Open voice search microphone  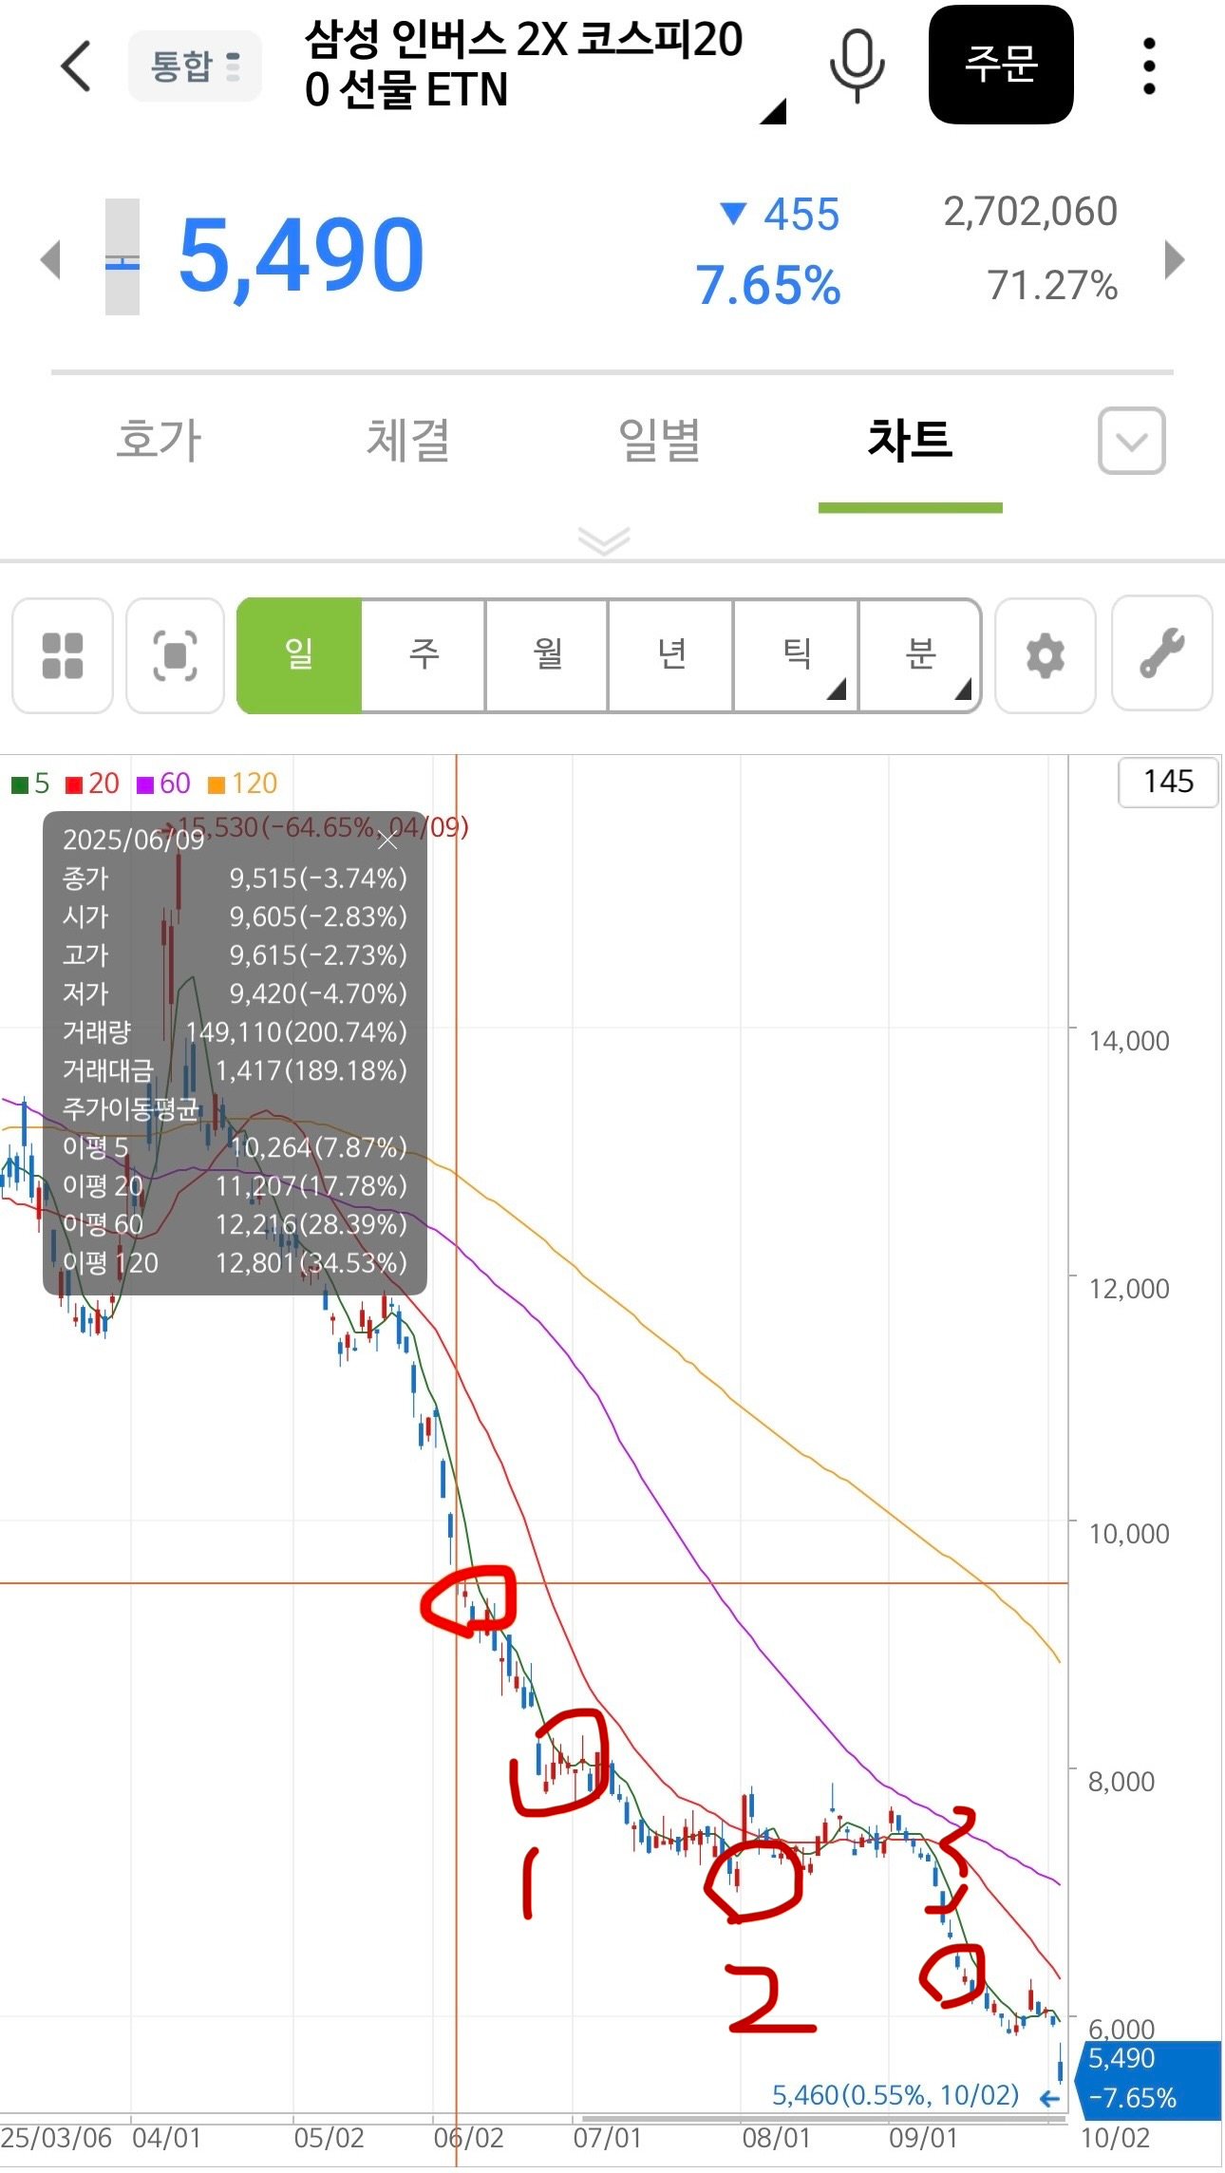(857, 65)
